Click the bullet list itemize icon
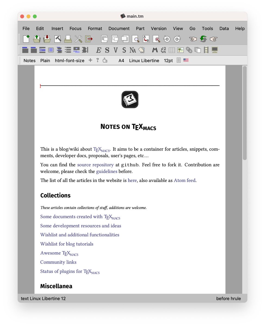The height and width of the screenshot is (326, 265). (x=68, y=50)
